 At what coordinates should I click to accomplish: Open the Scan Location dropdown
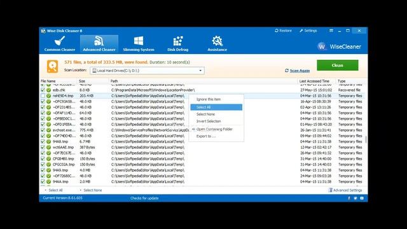point(147,71)
